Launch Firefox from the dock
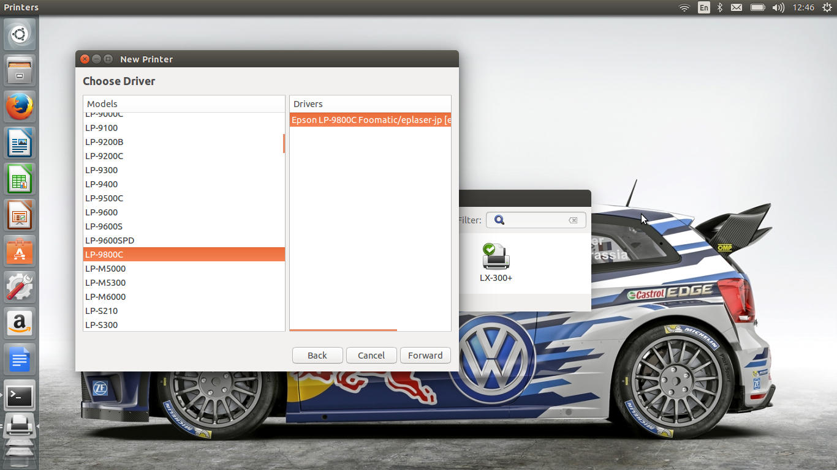 [x=20, y=107]
